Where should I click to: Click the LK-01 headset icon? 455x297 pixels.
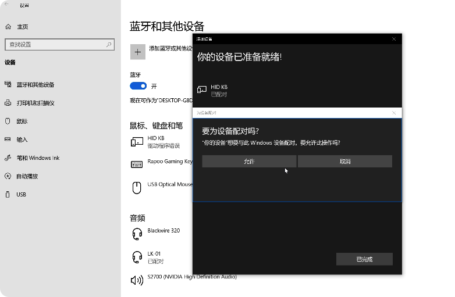pyautogui.click(x=137, y=257)
